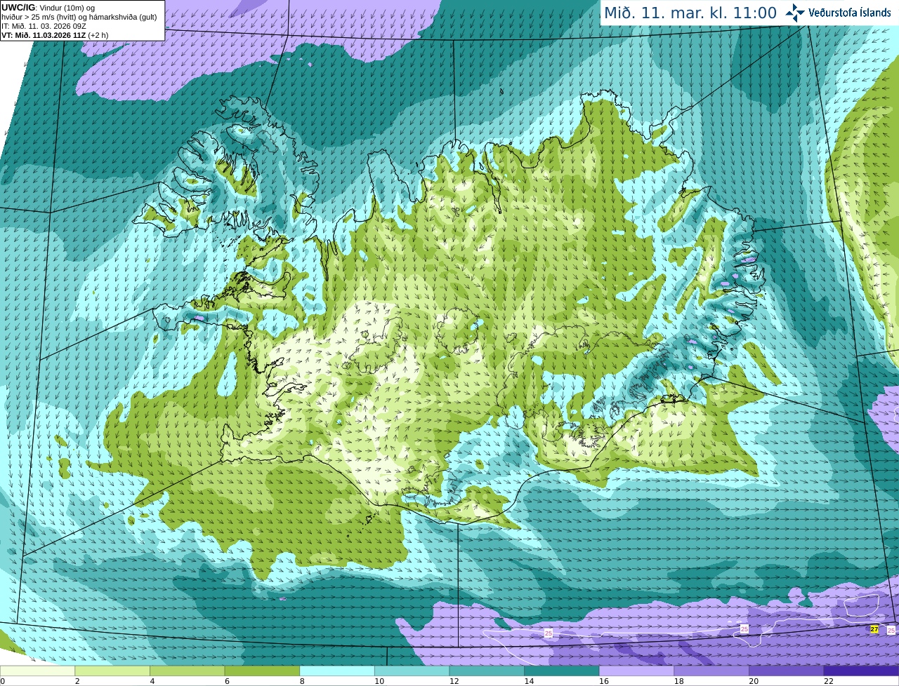Pick the light cyan 8–10 m/s swatch

(x=337, y=671)
